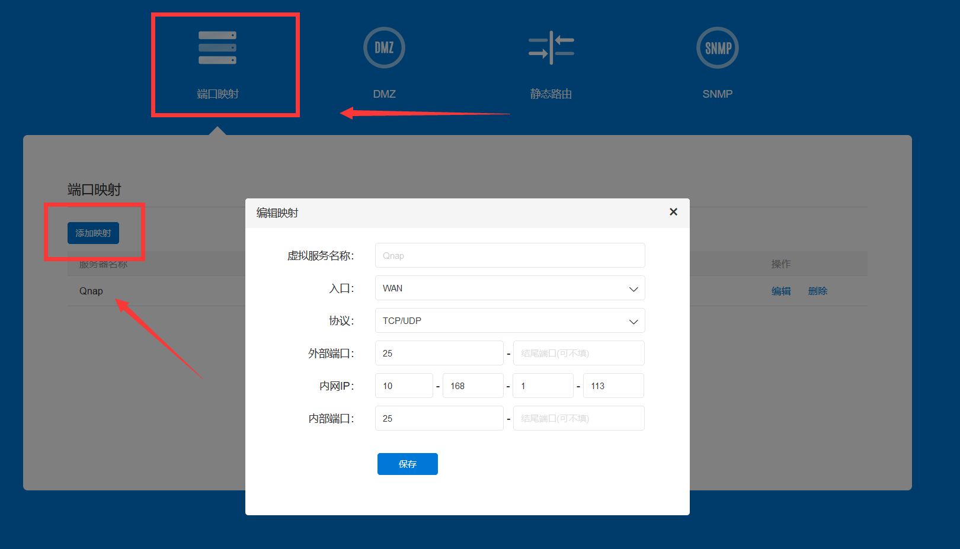Select the SNMP circle icon

pos(718,48)
